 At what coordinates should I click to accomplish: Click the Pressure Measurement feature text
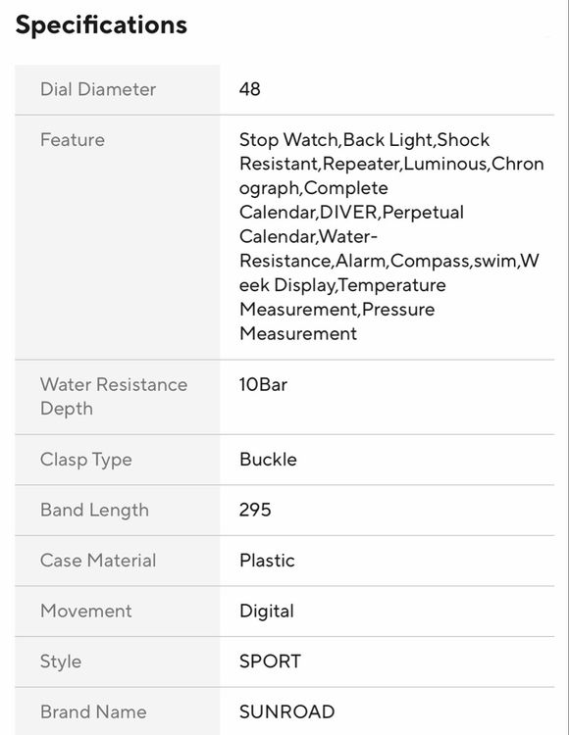click(336, 321)
